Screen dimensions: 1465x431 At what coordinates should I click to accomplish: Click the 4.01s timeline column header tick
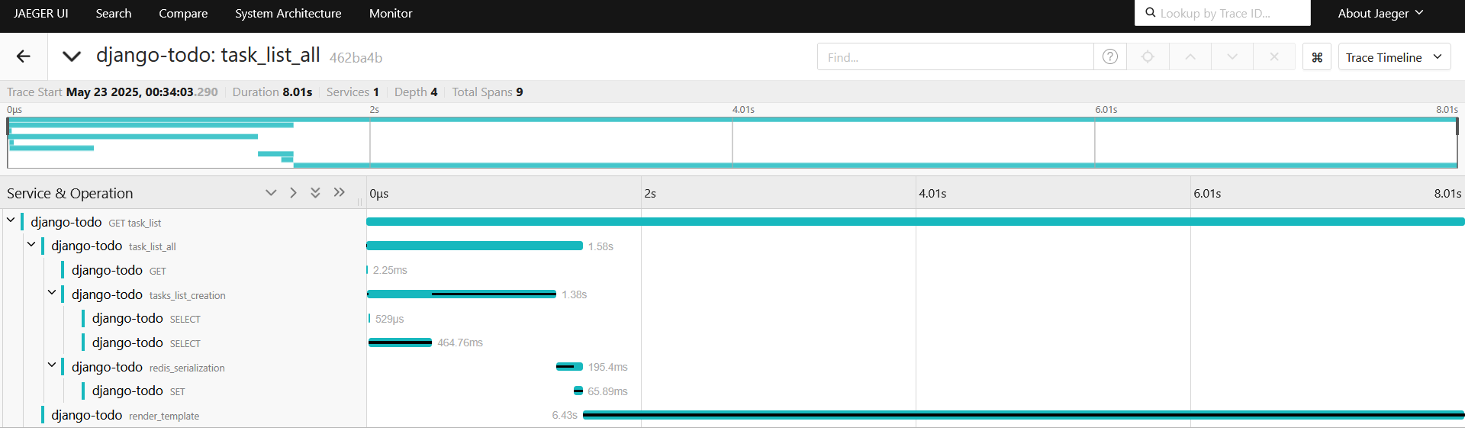[932, 194]
